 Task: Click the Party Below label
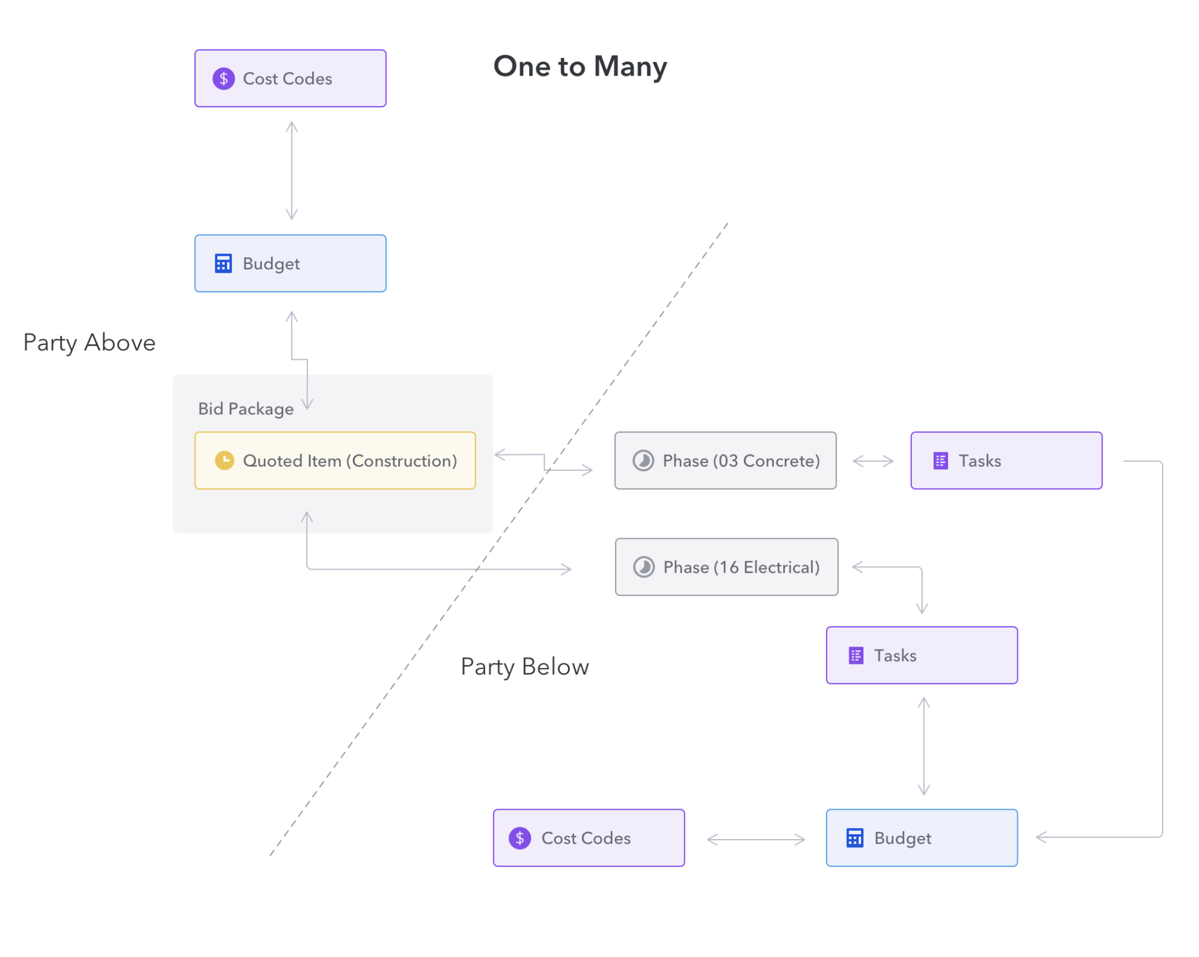click(x=524, y=667)
